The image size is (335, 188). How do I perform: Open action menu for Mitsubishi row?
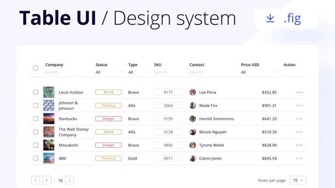coord(299,145)
